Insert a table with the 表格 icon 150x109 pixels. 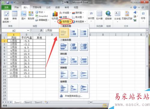tap(15, 15)
